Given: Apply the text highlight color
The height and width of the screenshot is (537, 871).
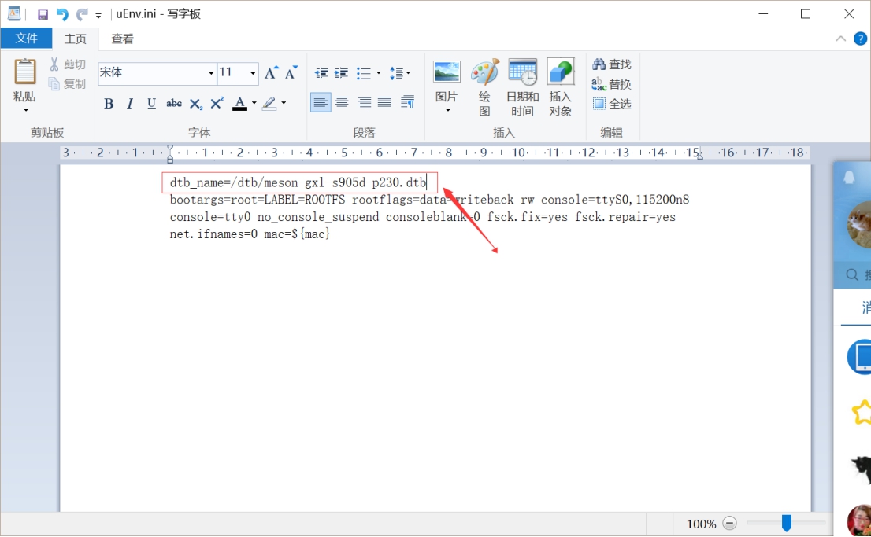Looking at the screenshot, I should pyautogui.click(x=269, y=103).
